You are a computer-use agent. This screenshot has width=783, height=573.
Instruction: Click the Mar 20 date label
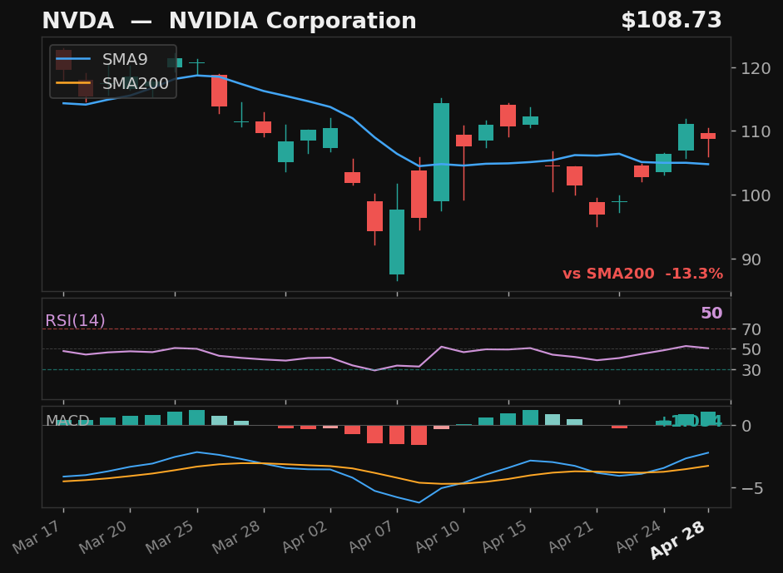105,536
